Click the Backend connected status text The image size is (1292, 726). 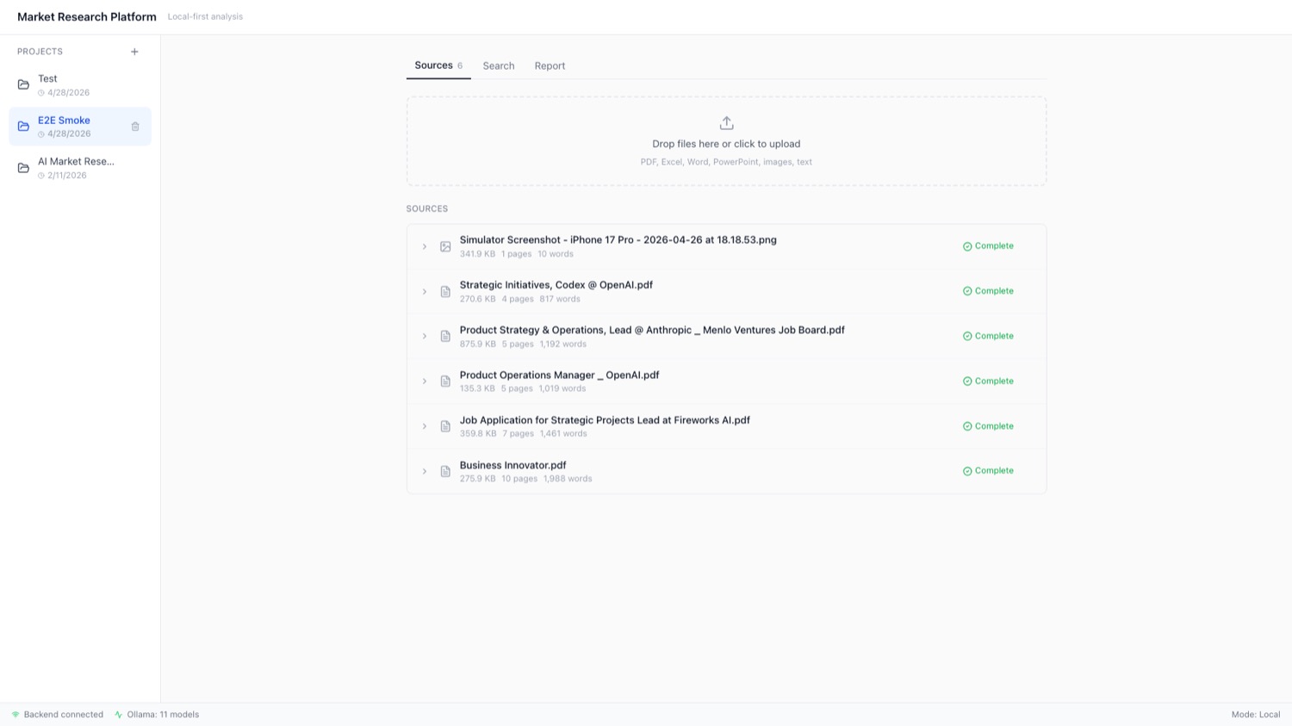(x=64, y=715)
